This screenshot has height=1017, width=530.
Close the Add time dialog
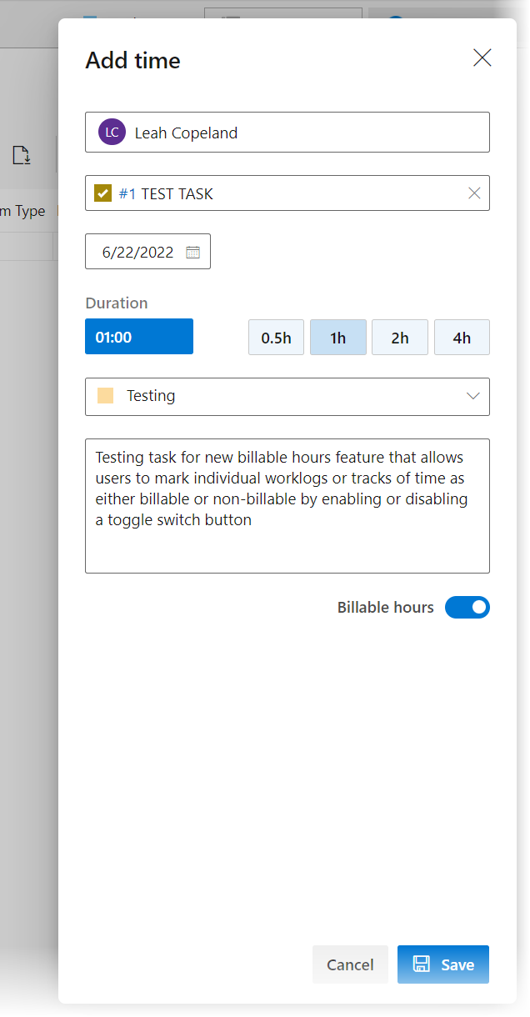[x=482, y=58]
